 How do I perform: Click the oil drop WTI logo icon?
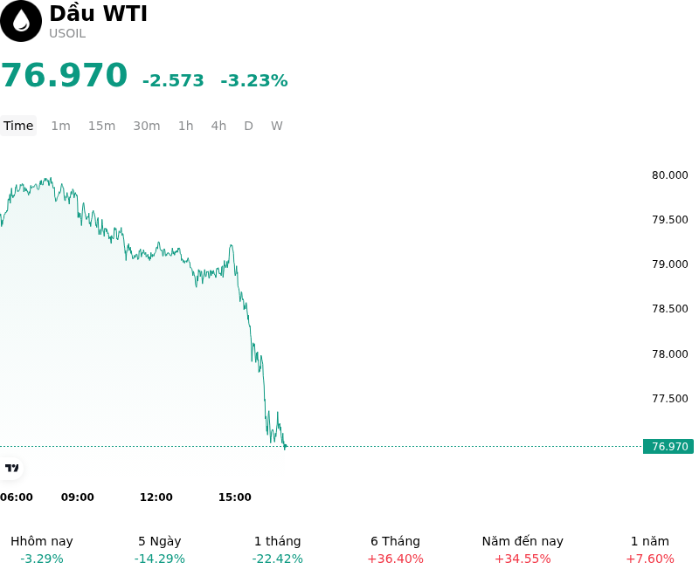pos(20,21)
